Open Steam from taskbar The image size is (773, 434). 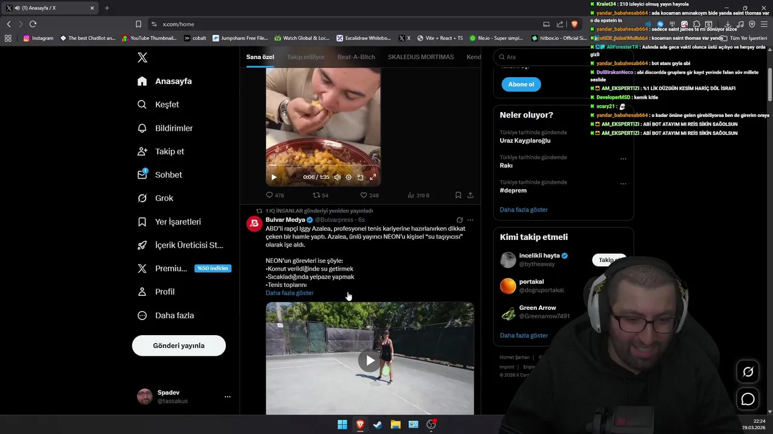click(x=377, y=424)
